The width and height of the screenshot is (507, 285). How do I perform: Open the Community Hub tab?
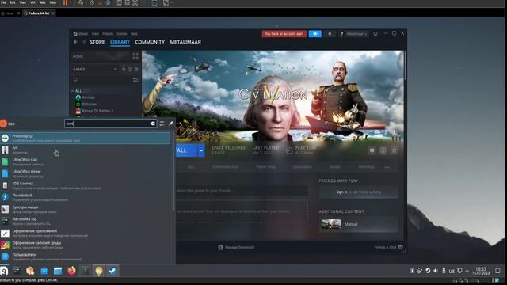coord(225,167)
